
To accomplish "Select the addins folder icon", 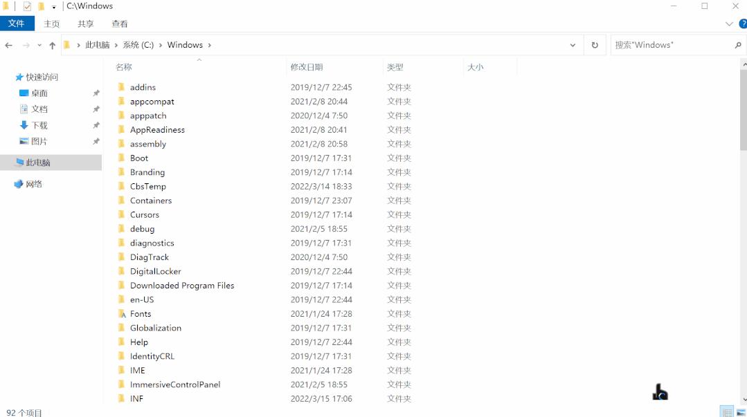I will coord(121,86).
